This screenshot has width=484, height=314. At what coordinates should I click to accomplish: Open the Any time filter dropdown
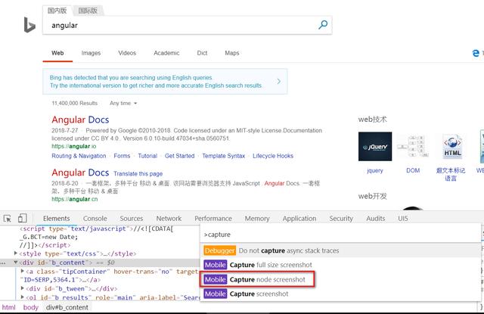[123, 103]
